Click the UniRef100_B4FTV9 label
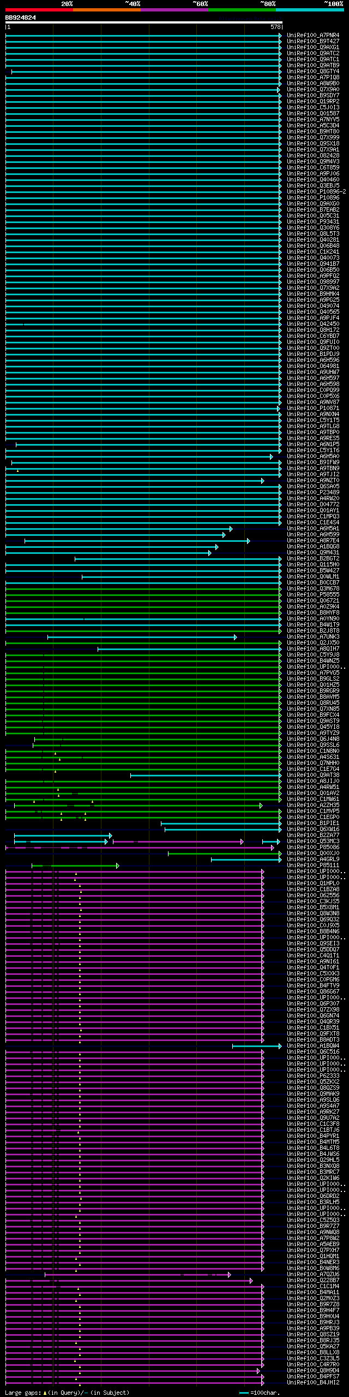349x1397 pixels. (313, 986)
